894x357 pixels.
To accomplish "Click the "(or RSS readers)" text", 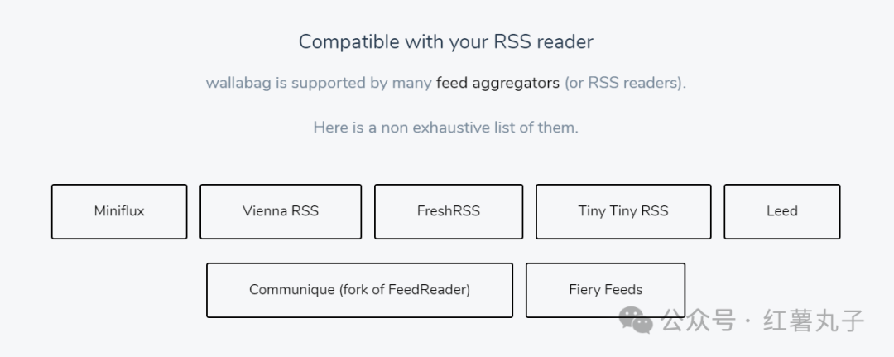I will (x=625, y=83).
